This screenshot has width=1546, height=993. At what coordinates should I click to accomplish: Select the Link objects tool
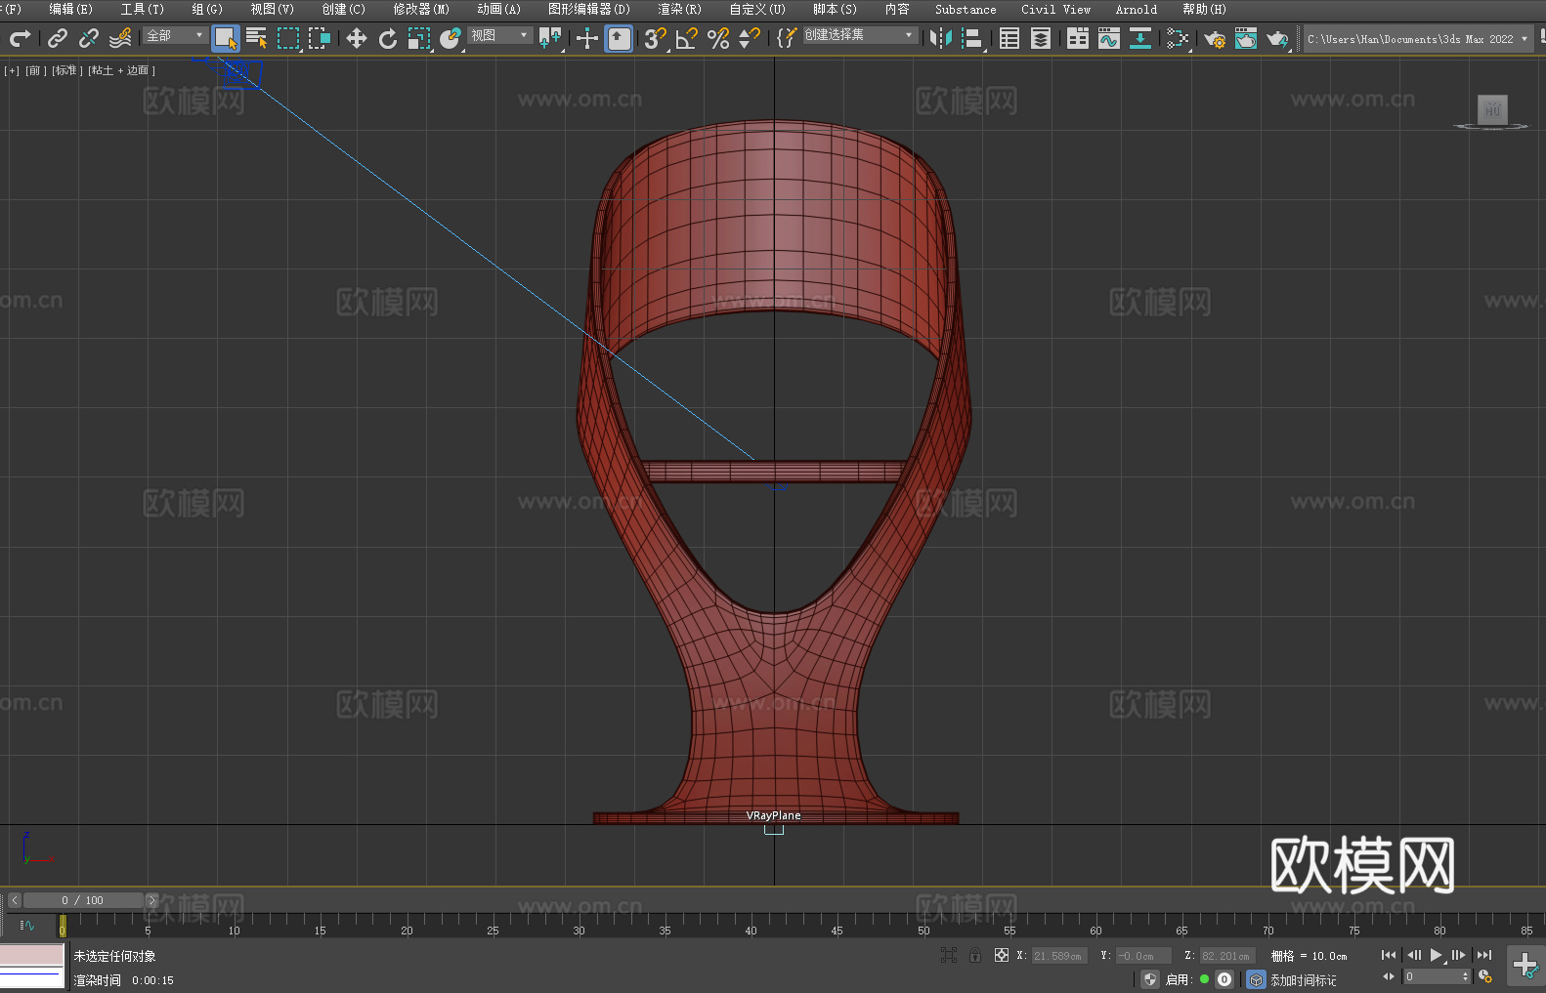pos(58,38)
